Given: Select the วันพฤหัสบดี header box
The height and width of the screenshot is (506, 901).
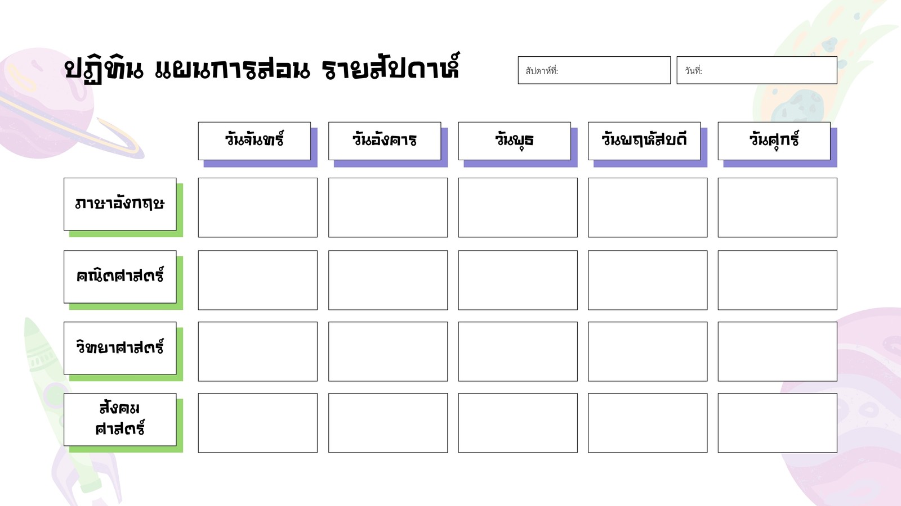Looking at the screenshot, I should point(644,141).
